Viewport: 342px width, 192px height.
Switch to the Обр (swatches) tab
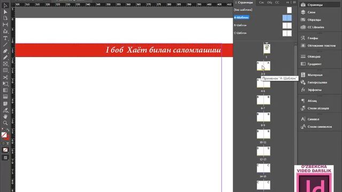click(269, 2)
